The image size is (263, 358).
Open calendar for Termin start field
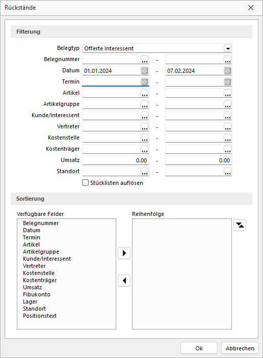click(145, 82)
